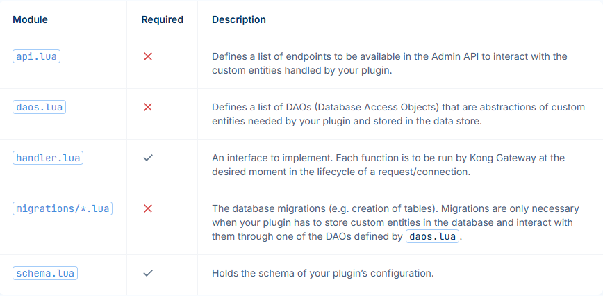Image resolution: width=603 pixels, height=296 pixels.
Task: Click the inline daos.lua code in description
Action: [433, 236]
